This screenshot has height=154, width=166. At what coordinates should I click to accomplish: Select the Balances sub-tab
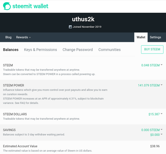click(x=11, y=50)
